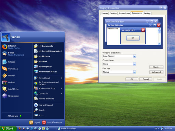Click the Vahan user picture

pyautogui.click(x=5, y=37)
